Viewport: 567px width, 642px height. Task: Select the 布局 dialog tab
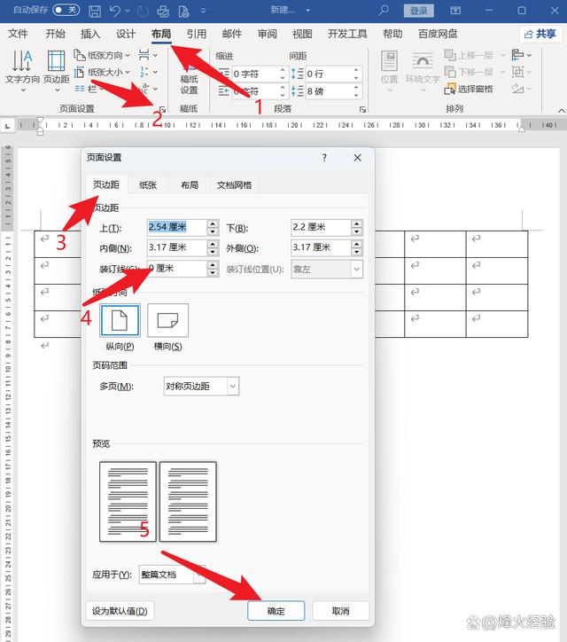click(x=190, y=185)
